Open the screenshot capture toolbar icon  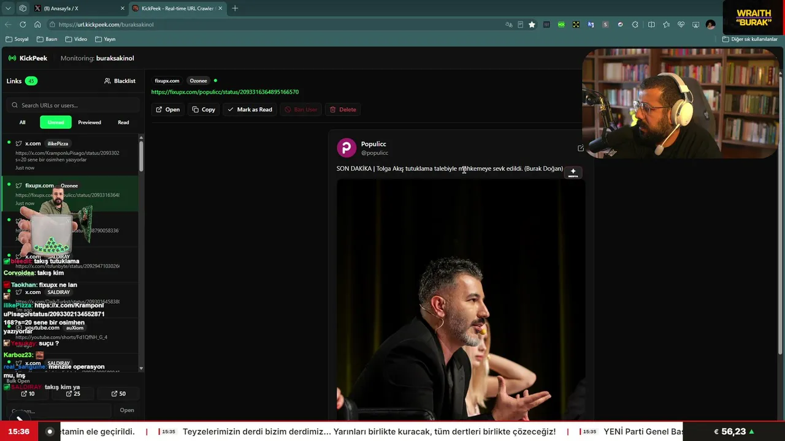695,24
